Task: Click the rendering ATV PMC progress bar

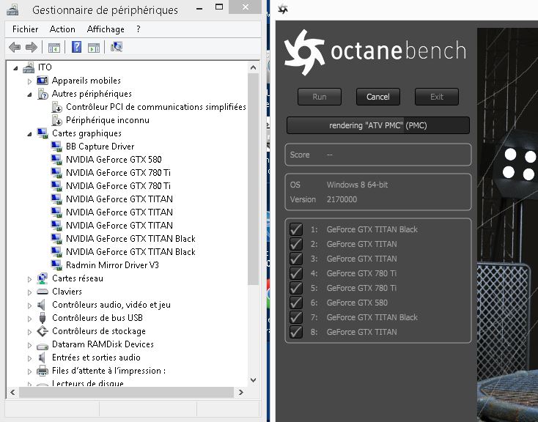Action: pos(377,125)
